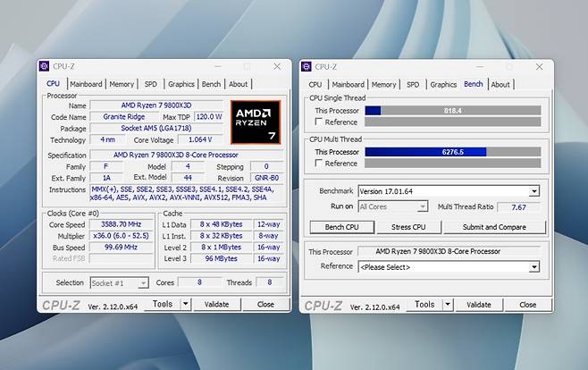Open Mainboard tab in left window

point(86,84)
